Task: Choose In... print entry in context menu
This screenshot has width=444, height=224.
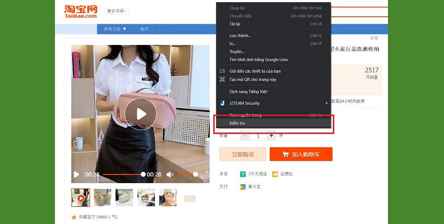Action: point(274,44)
